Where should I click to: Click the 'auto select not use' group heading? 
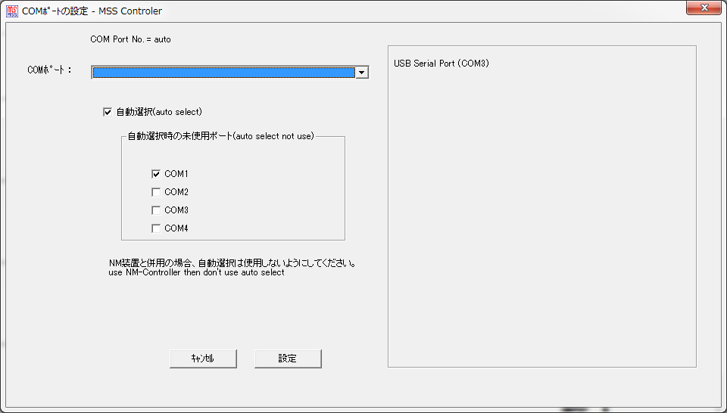click(x=220, y=136)
